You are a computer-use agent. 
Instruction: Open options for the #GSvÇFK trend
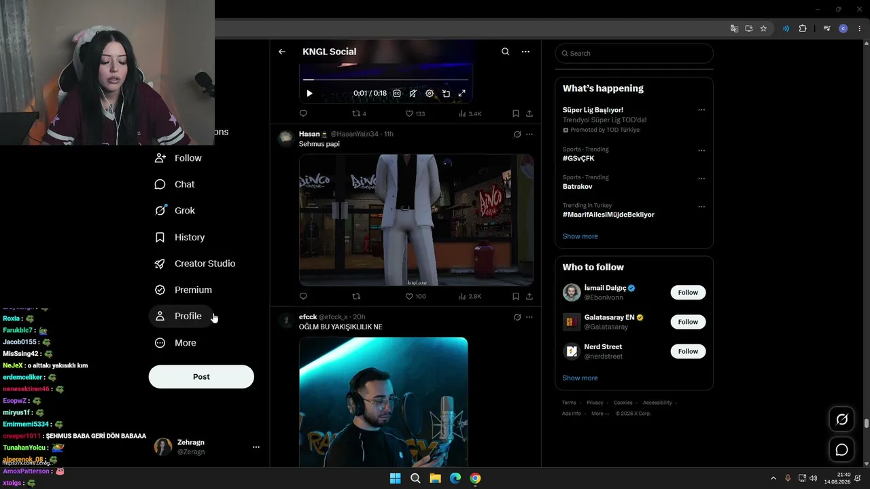(x=701, y=150)
